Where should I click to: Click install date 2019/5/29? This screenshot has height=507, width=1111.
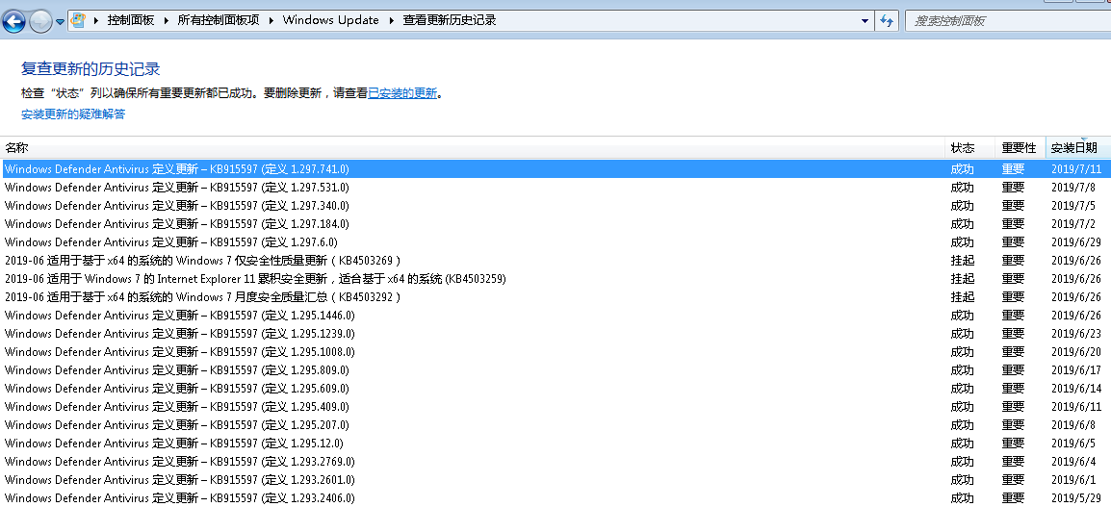click(1076, 498)
